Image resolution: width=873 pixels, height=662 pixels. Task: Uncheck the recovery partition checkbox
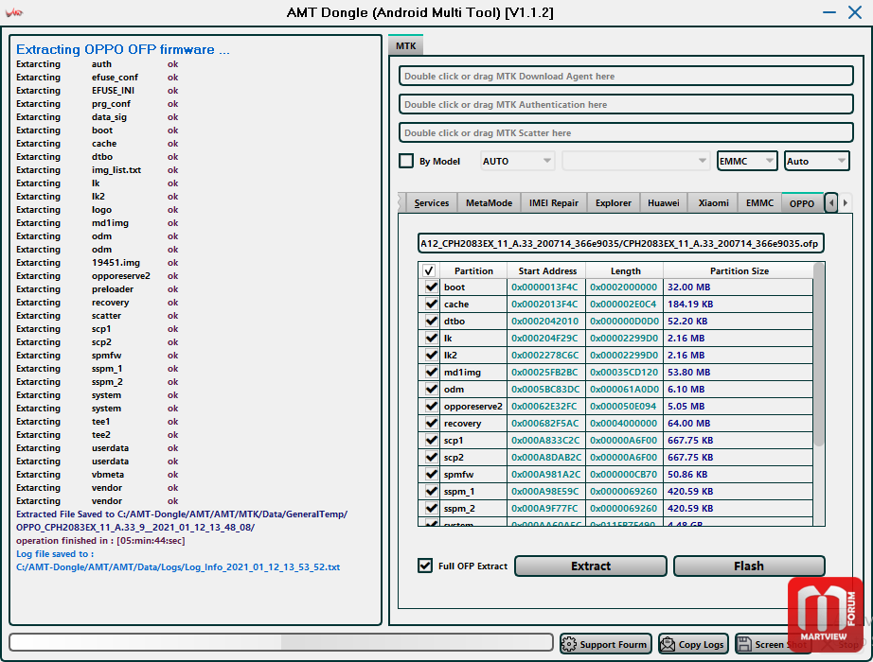tap(431, 424)
